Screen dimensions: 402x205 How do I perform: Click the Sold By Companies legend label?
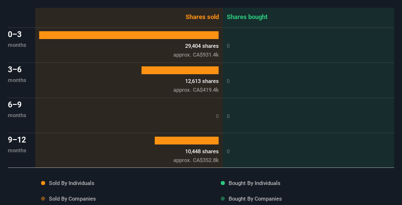(72, 199)
